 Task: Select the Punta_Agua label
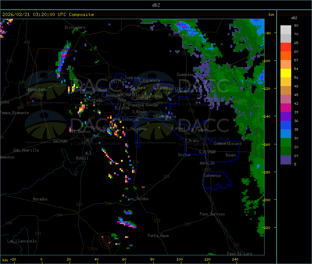pyautogui.click(x=158, y=236)
